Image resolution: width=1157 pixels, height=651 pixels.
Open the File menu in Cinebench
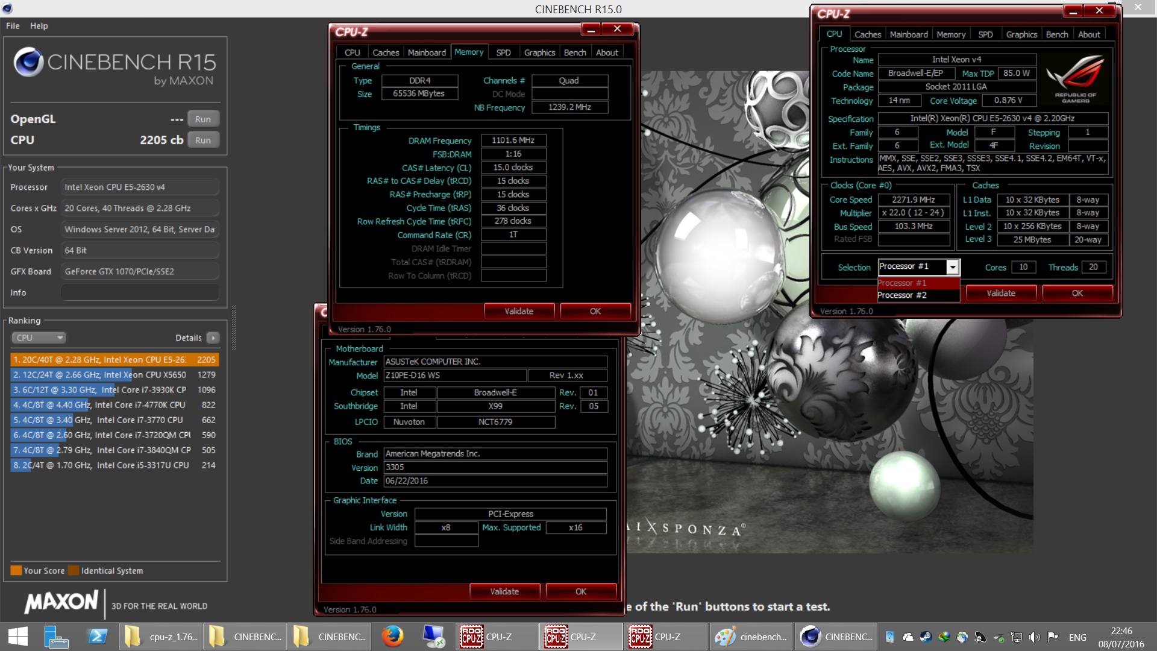[13, 26]
